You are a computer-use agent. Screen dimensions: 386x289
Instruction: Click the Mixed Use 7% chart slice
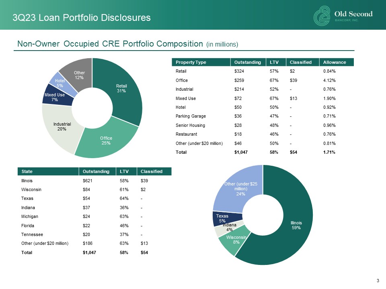pyautogui.click(x=54, y=97)
